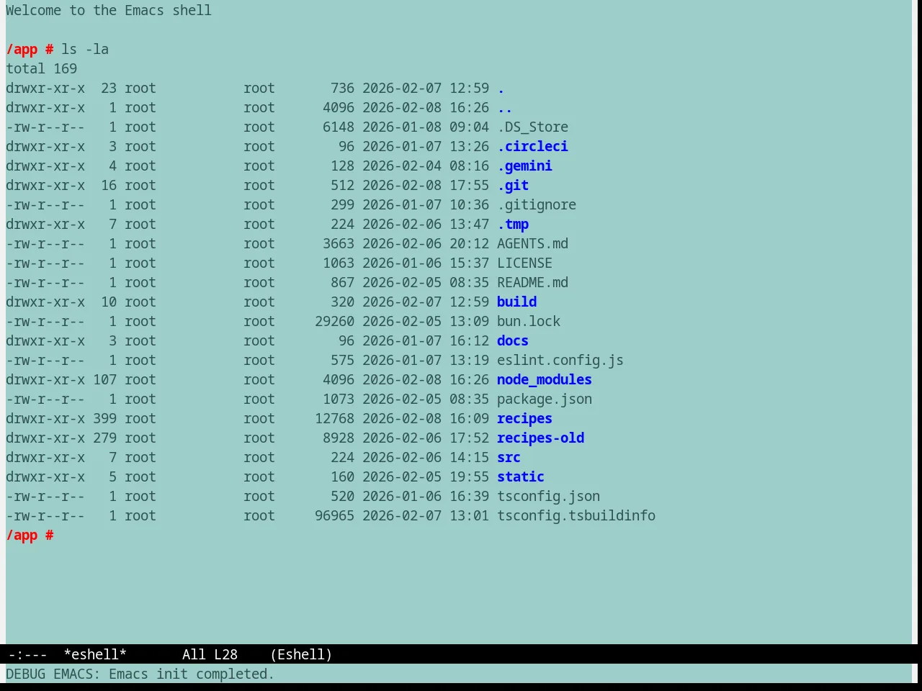
Task: Click the link count 279
Action: click(x=104, y=438)
